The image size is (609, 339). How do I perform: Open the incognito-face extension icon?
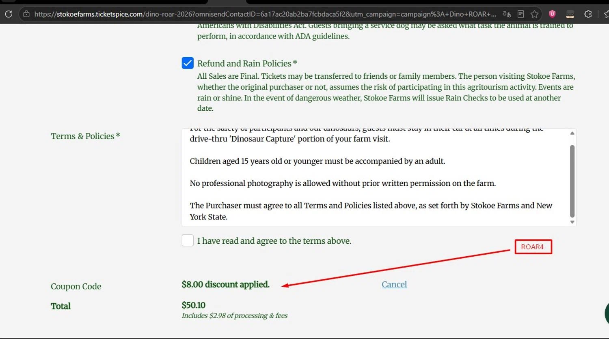[x=570, y=14]
